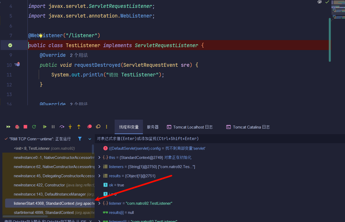The width and height of the screenshot is (345, 222).
Task: Pause the program in the debug toolbar
Action: point(53,127)
